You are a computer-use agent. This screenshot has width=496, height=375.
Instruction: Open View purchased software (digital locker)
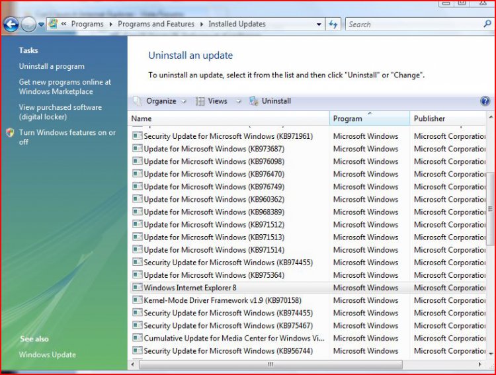pos(60,112)
